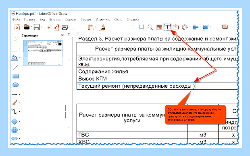250x156 pixels.
Task: Expand the Arrange dropdown arrow
Action: 210,27
